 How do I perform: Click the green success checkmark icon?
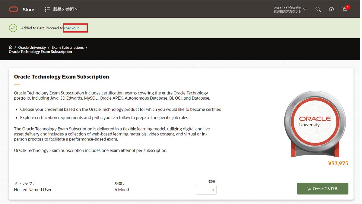click(13, 28)
